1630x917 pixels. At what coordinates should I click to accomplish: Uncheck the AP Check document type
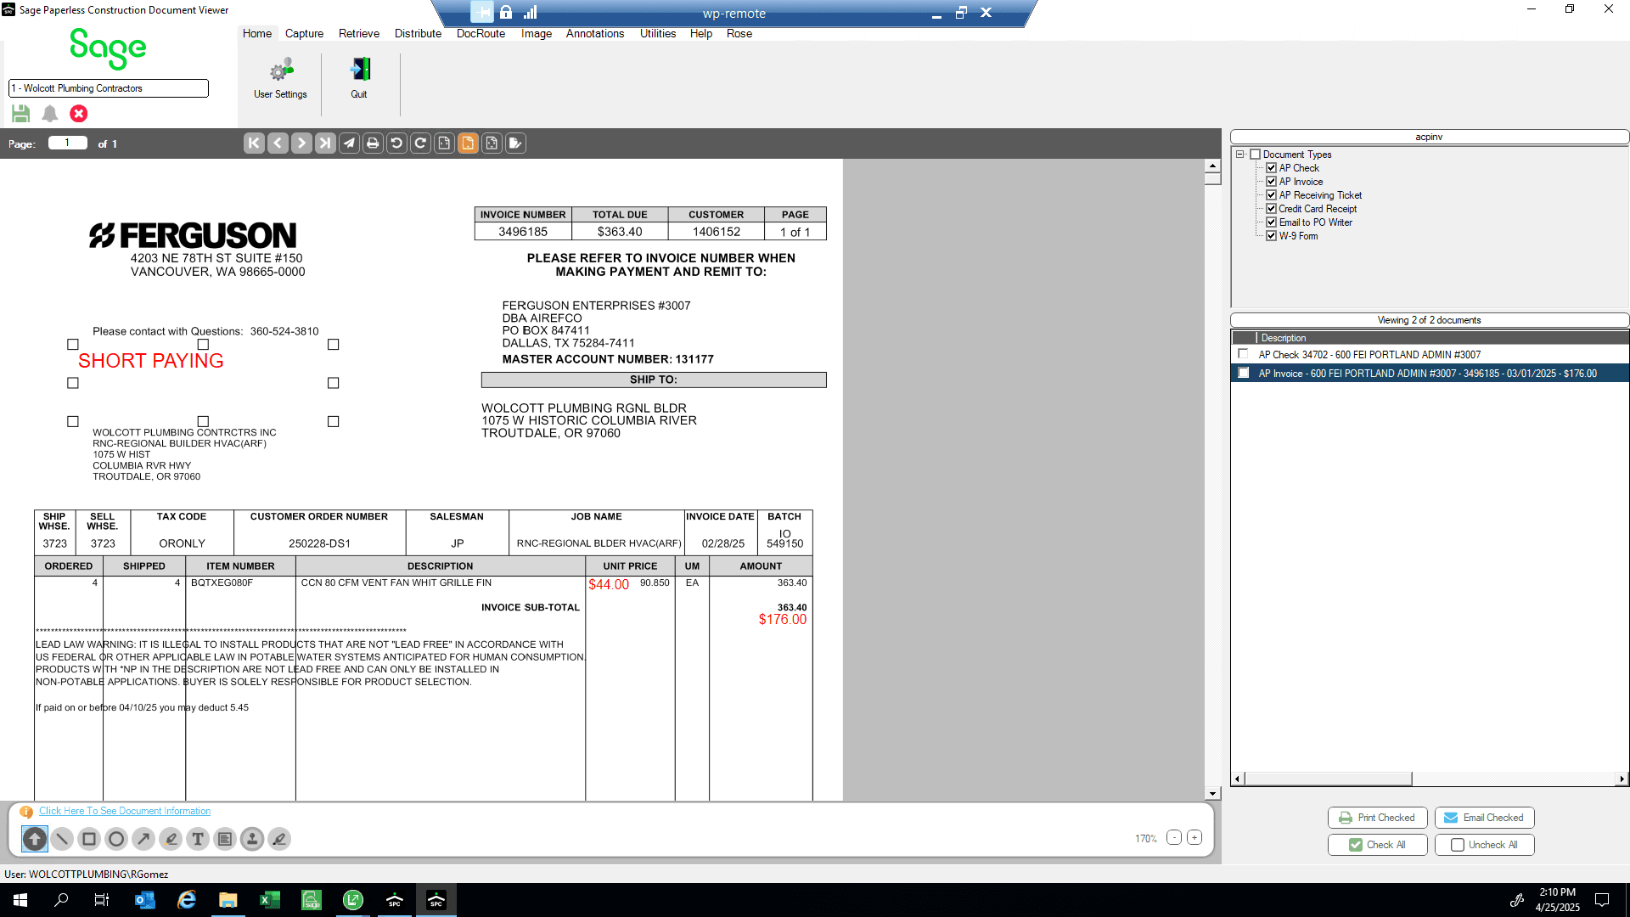click(1272, 168)
